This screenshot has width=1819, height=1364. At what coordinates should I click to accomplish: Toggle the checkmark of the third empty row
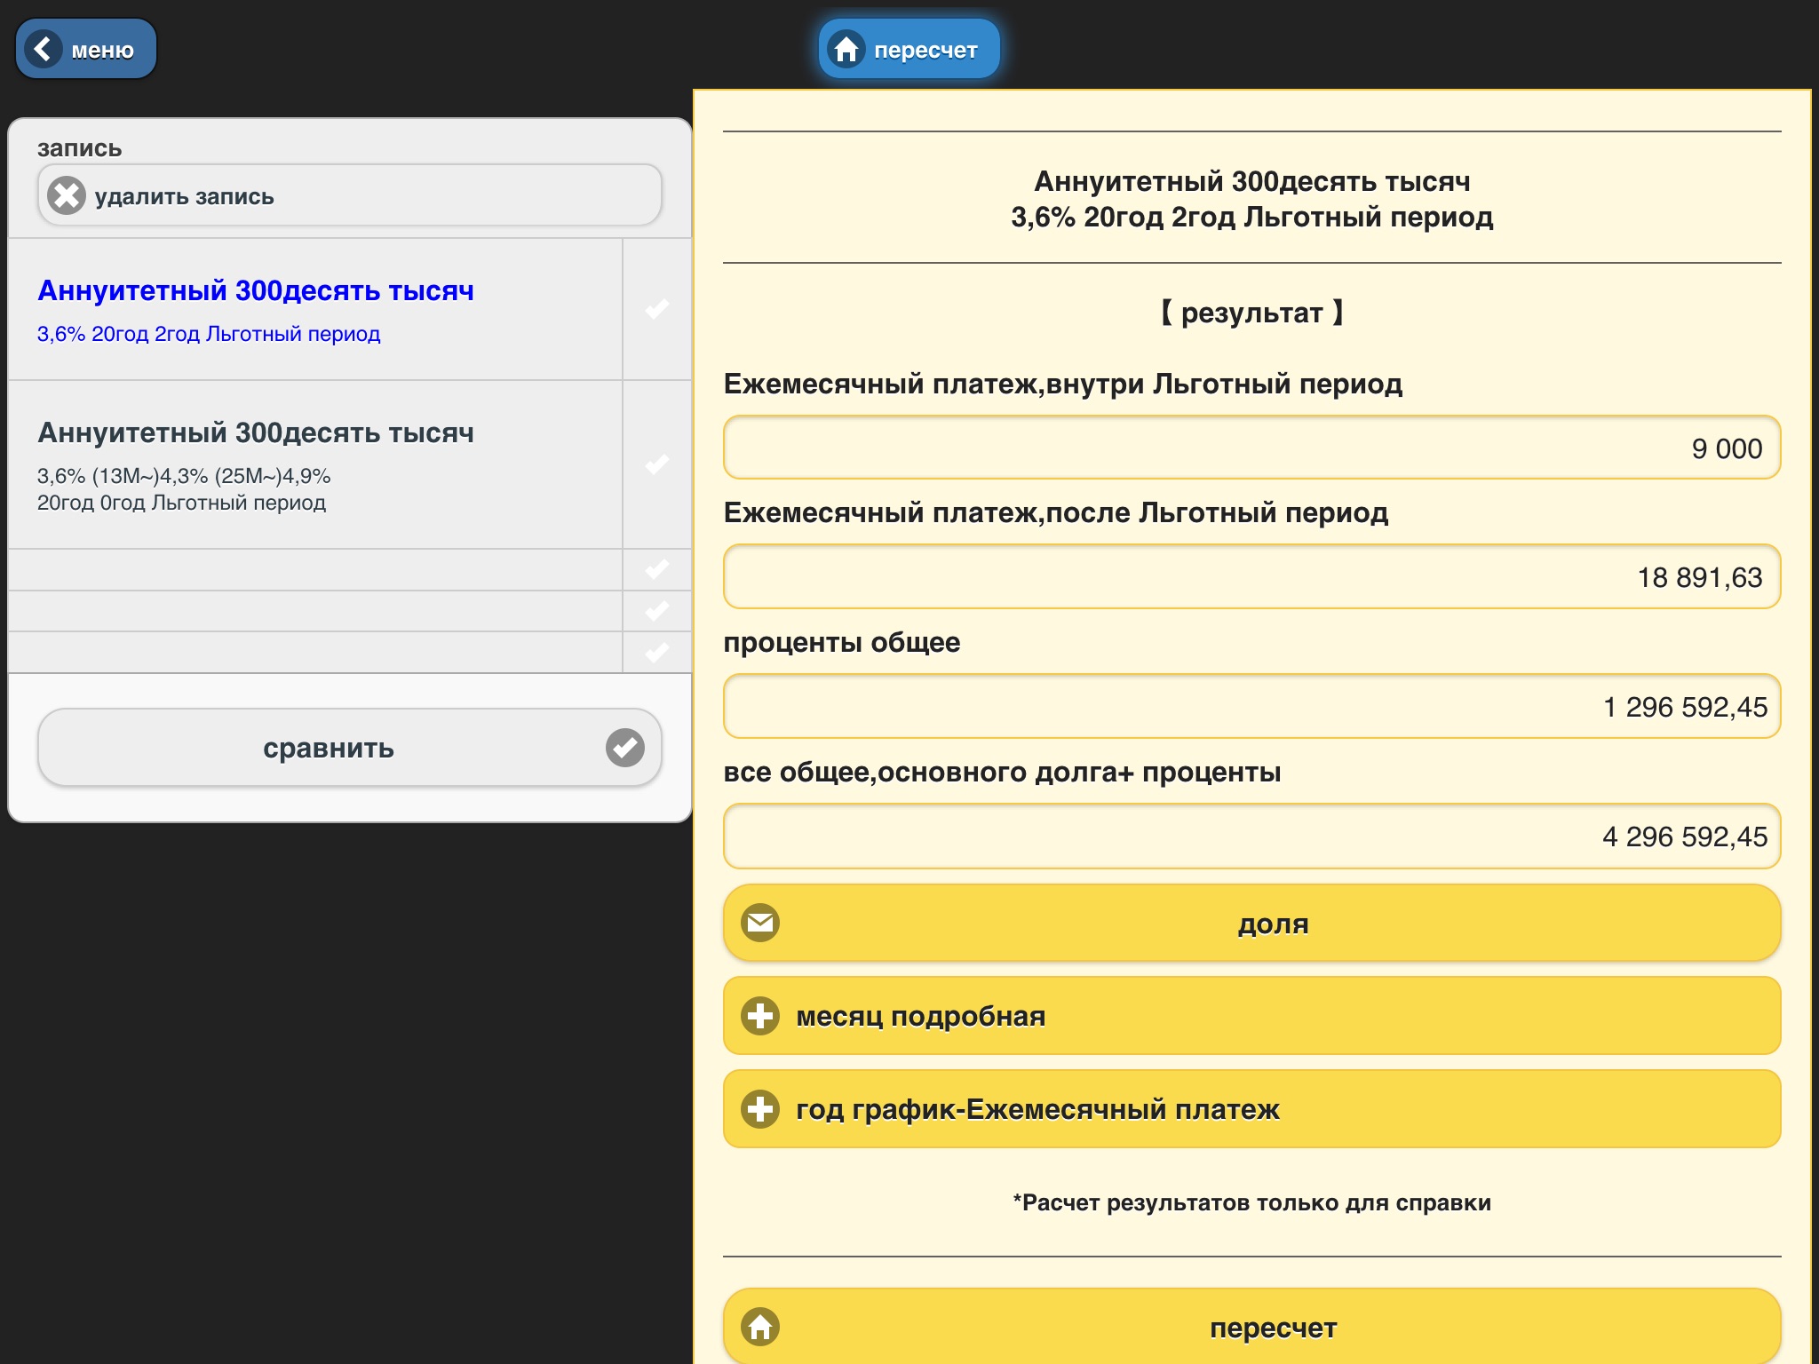click(x=656, y=569)
